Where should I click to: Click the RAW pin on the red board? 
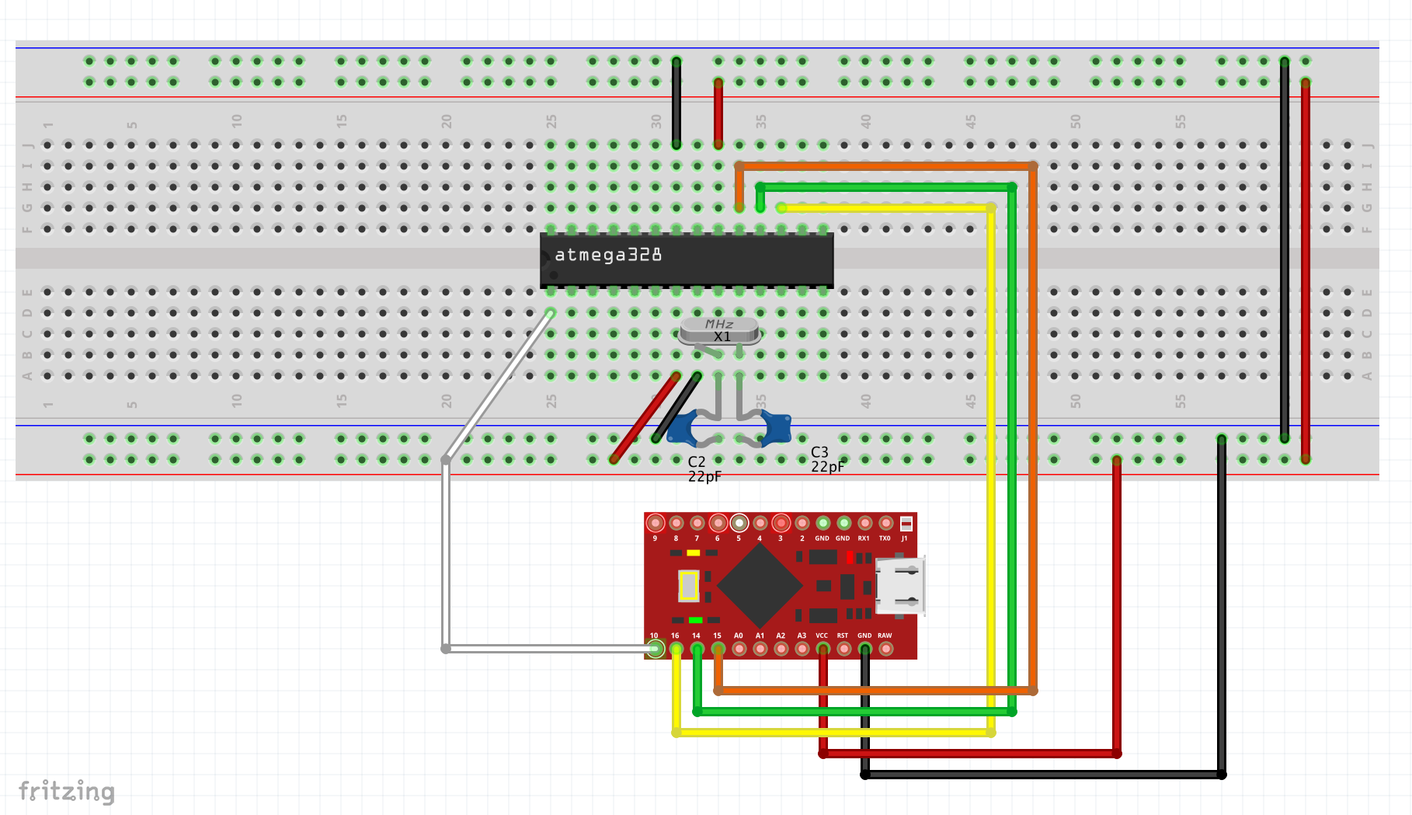tap(886, 649)
